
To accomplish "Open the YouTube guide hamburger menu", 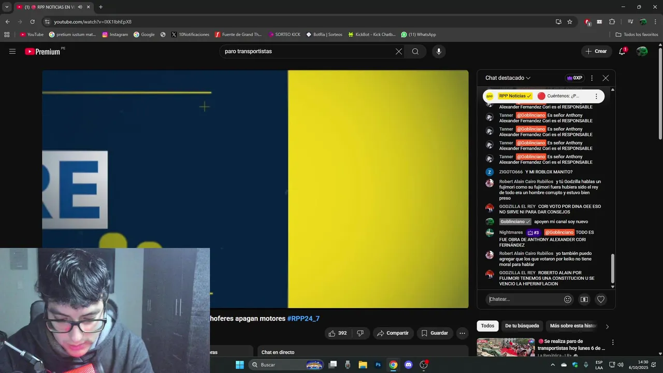I will [12, 51].
